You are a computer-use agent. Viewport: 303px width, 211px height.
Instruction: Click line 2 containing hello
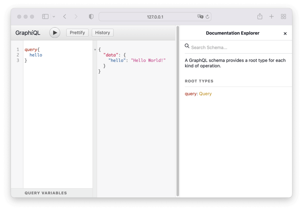tap(36, 55)
